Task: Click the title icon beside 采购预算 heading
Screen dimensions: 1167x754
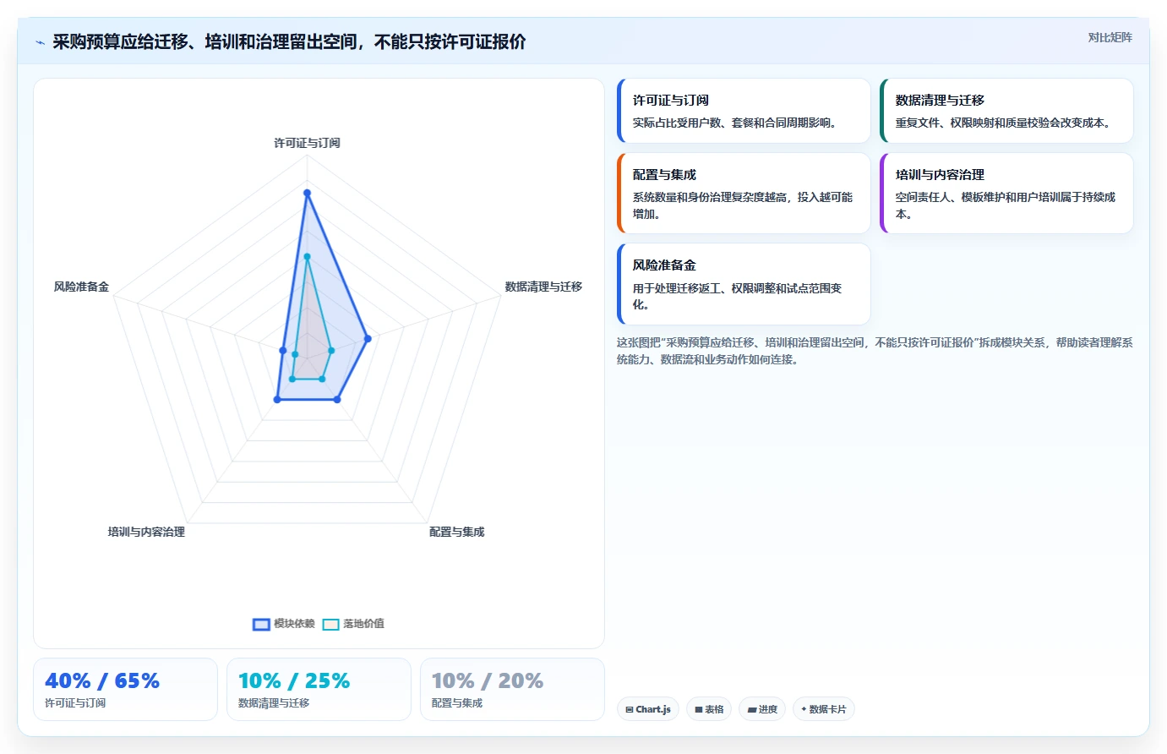Action: [40, 42]
